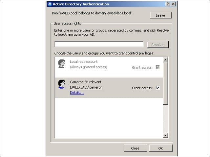
Task: Click the '(Always granted access)' text
Action: coord(89,67)
